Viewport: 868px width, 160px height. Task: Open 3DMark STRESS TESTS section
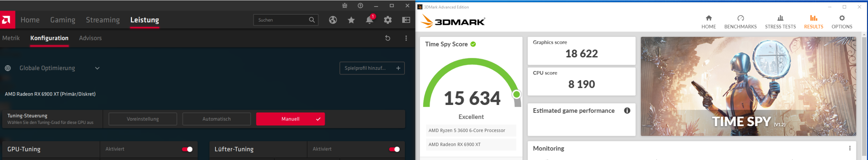780,22
